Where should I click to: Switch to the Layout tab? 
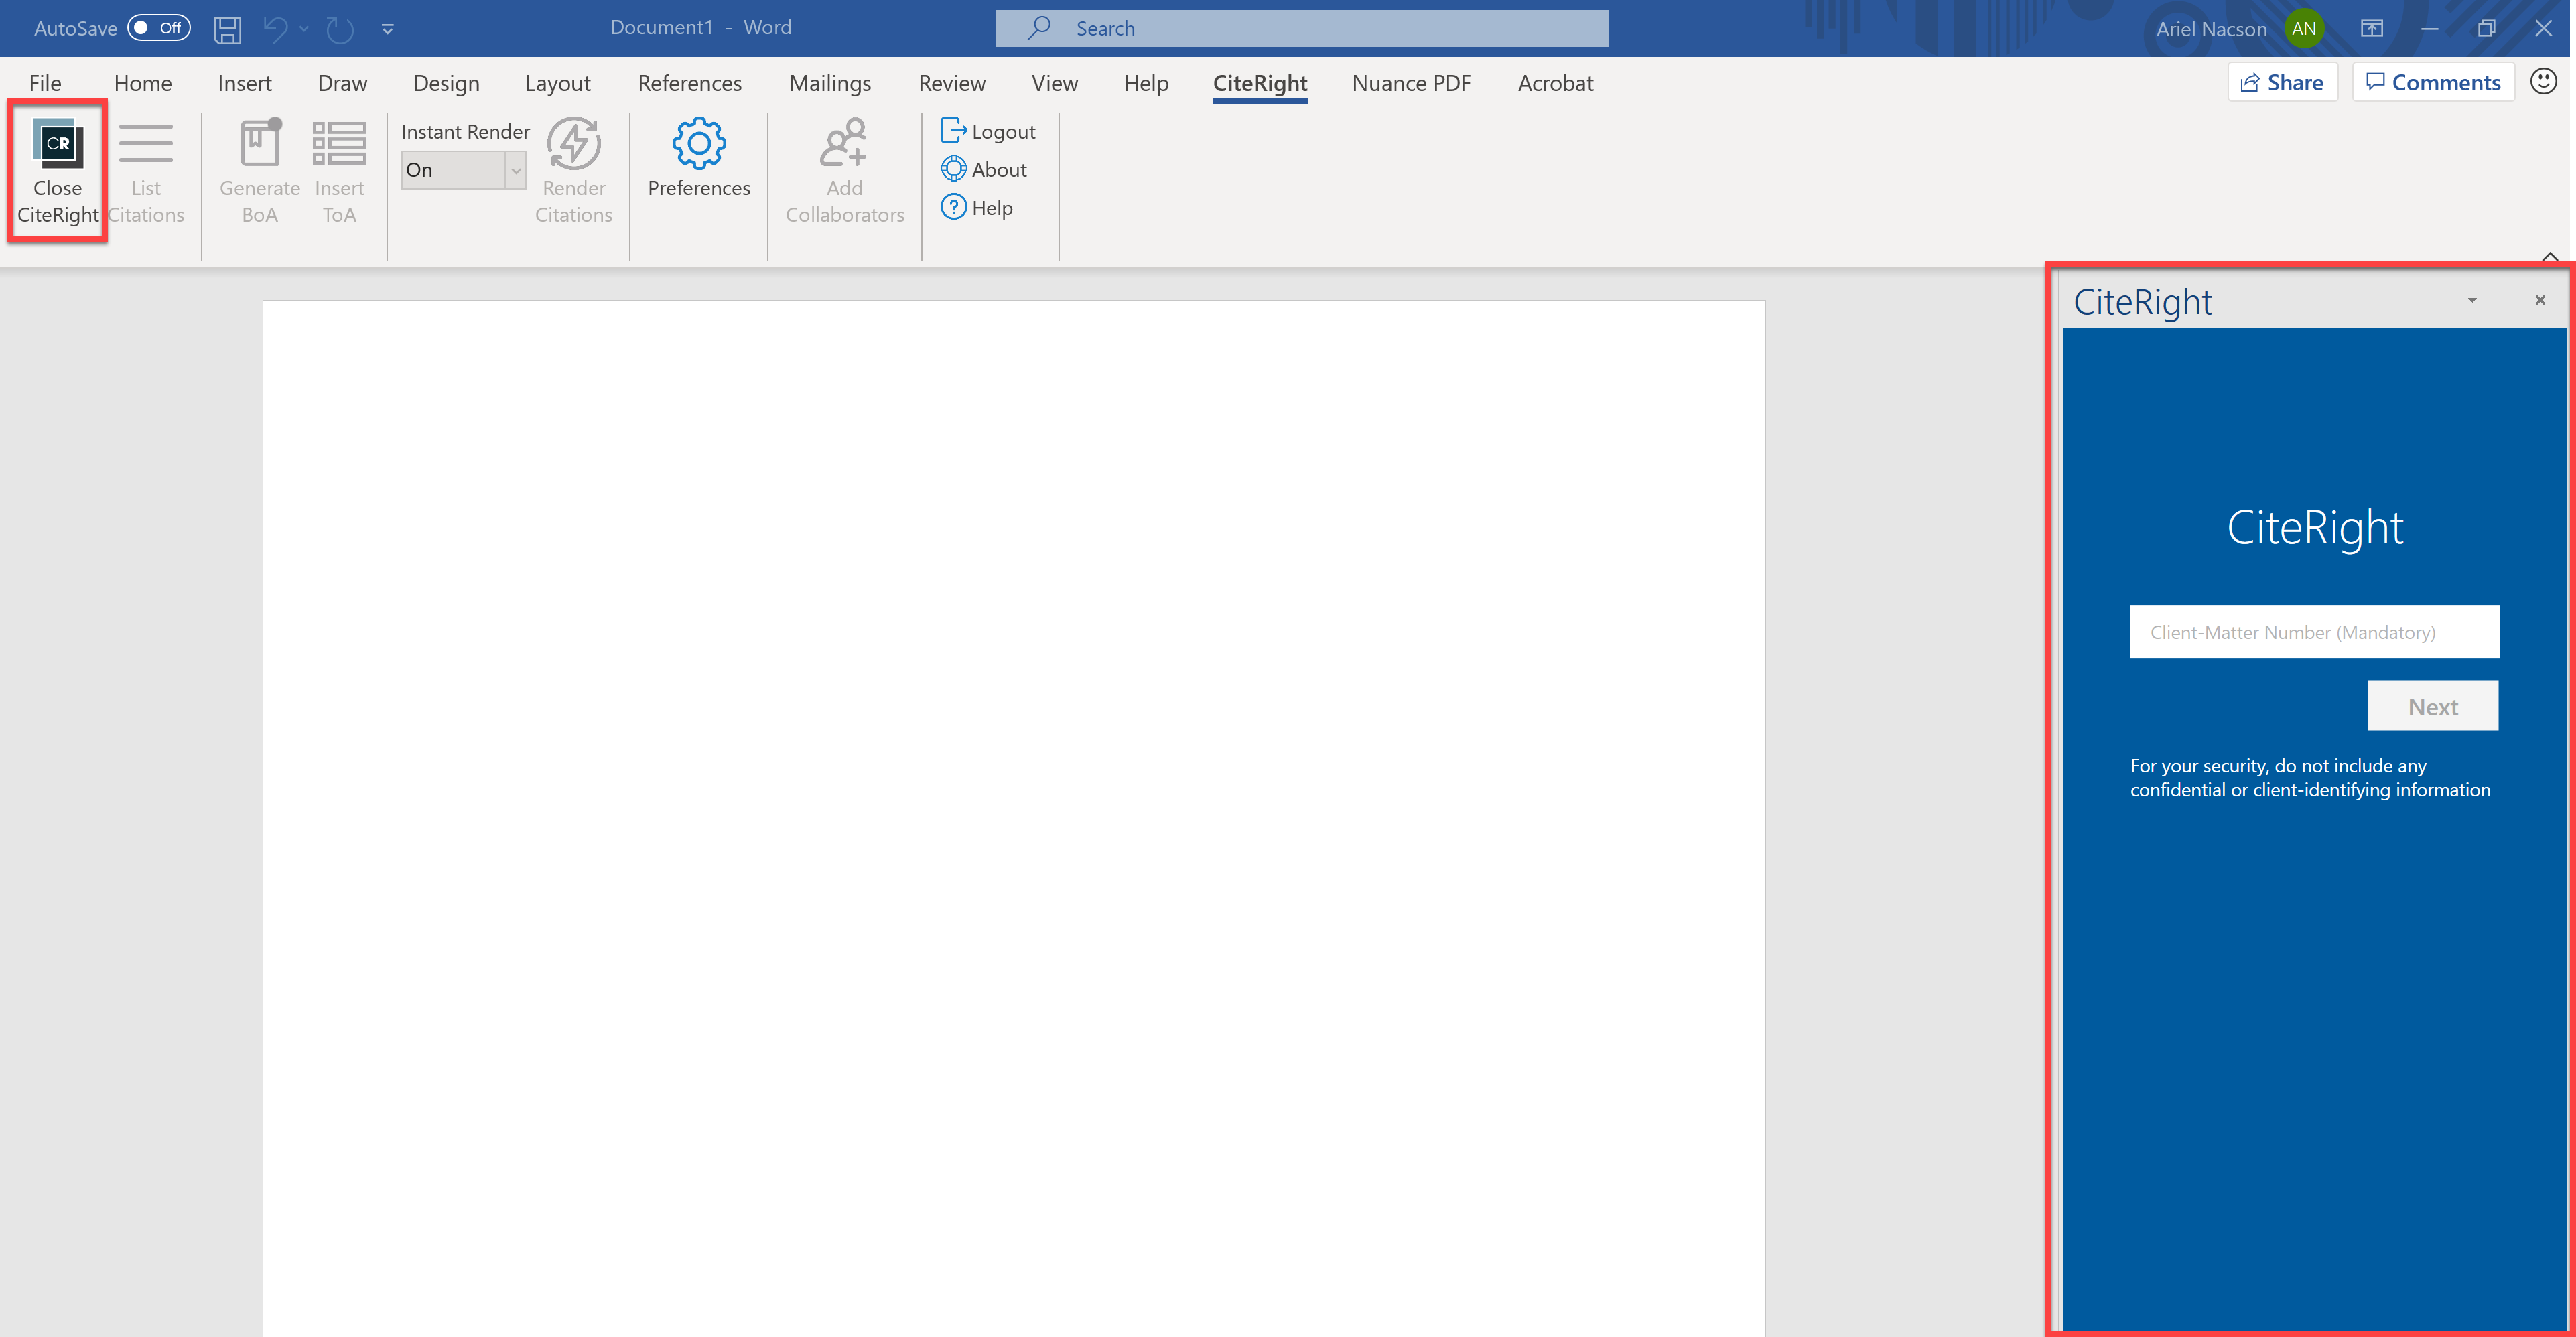click(558, 83)
